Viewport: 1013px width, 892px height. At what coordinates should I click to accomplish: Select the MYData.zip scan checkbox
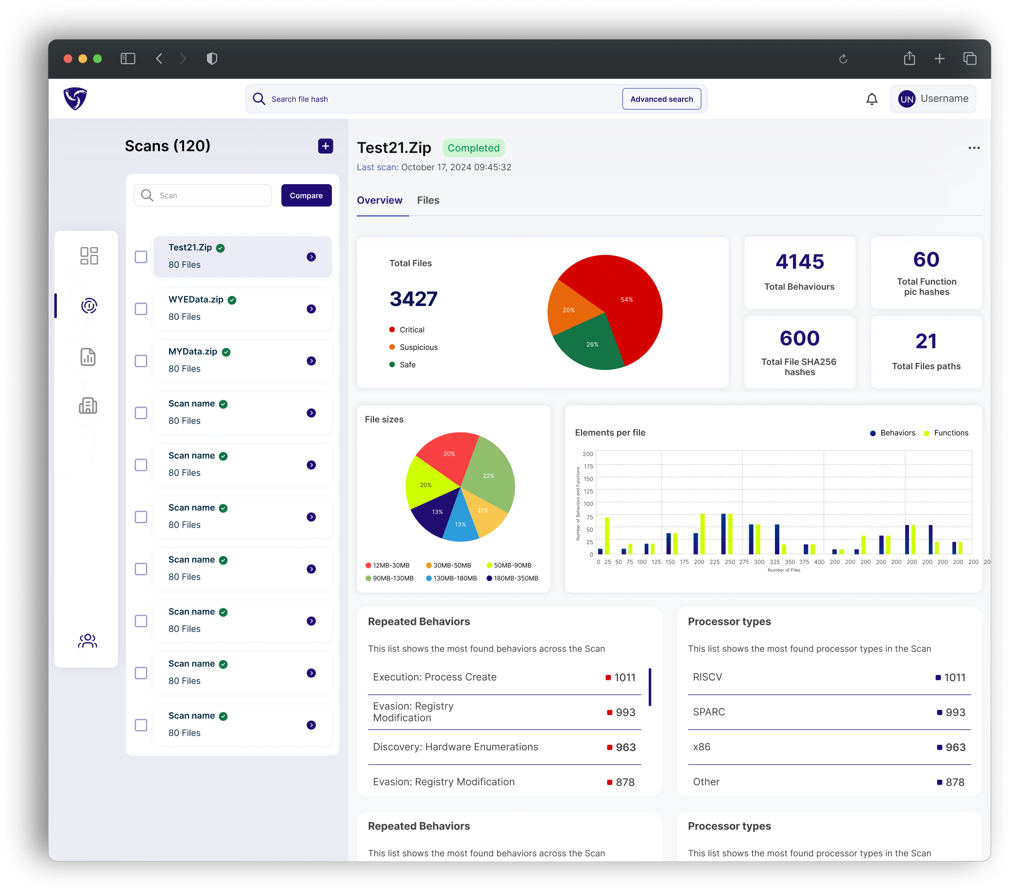(141, 361)
